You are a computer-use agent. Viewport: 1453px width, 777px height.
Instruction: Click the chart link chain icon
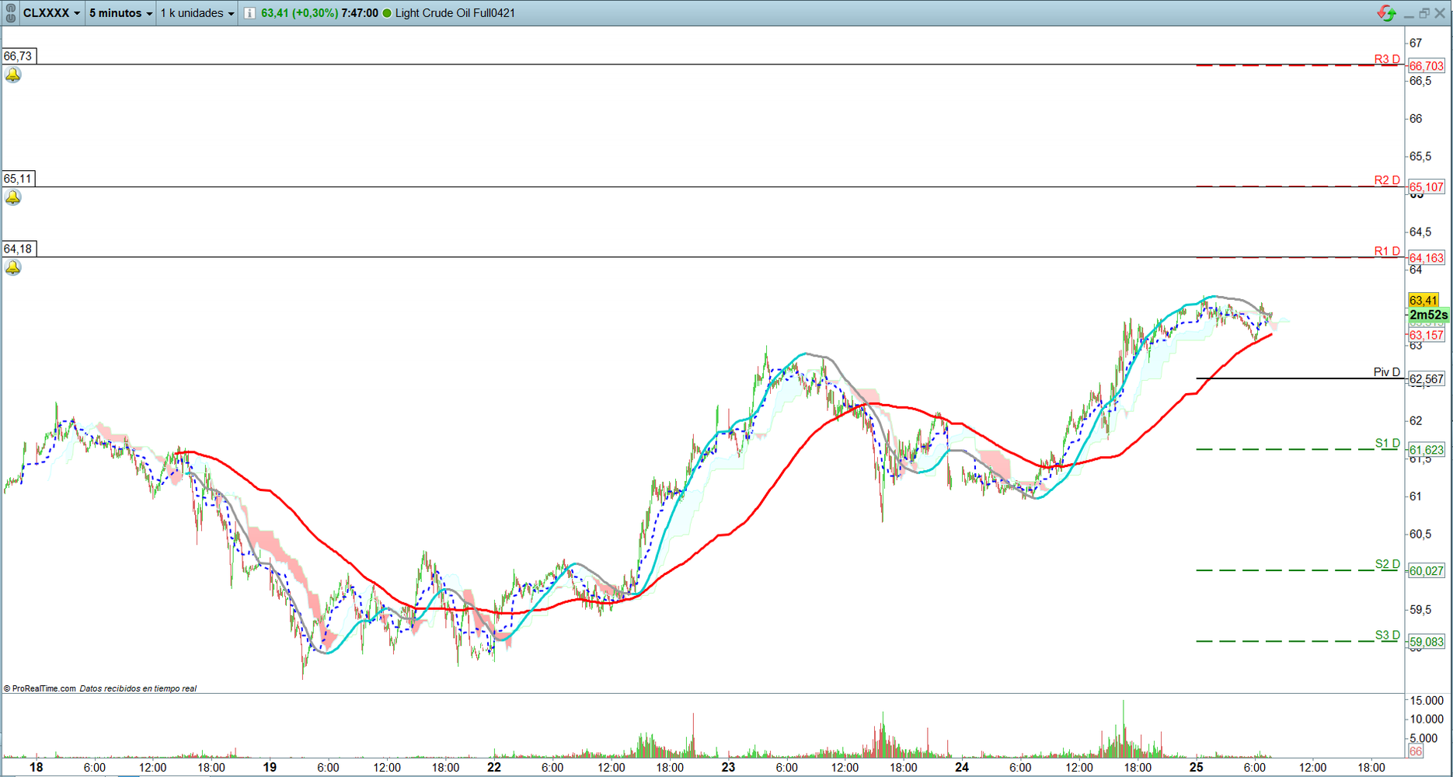(10, 13)
